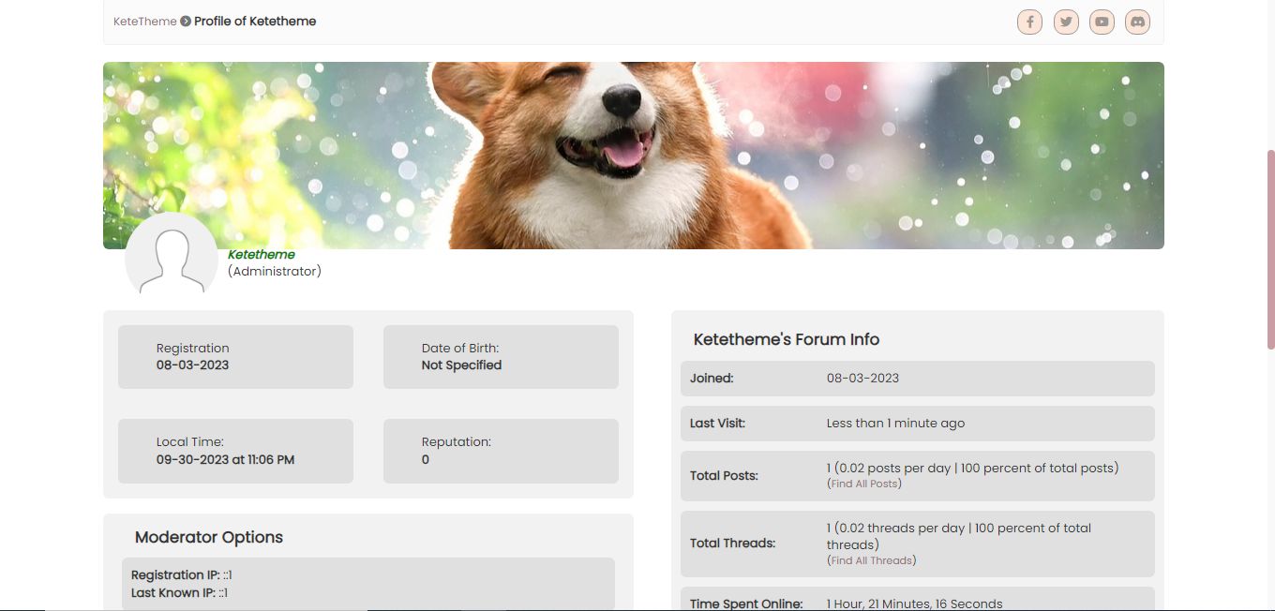The width and height of the screenshot is (1275, 611).
Task: Click the Total Posts label
Action: coord(724,476)
